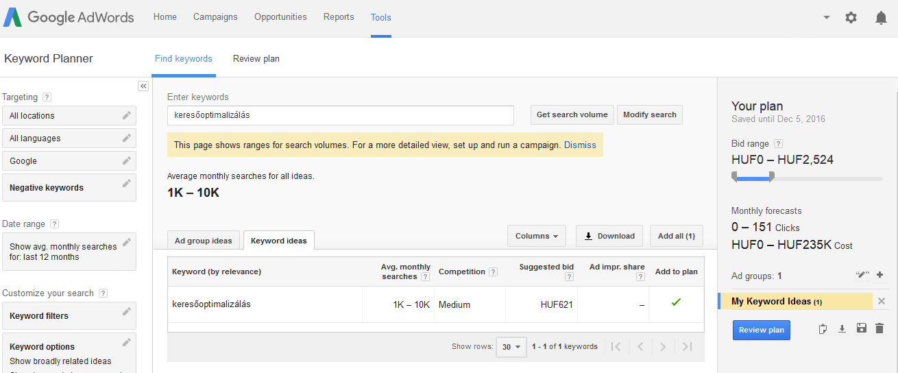
Task: Select the Ad group ideas tab
Action: tap(204, 241)
